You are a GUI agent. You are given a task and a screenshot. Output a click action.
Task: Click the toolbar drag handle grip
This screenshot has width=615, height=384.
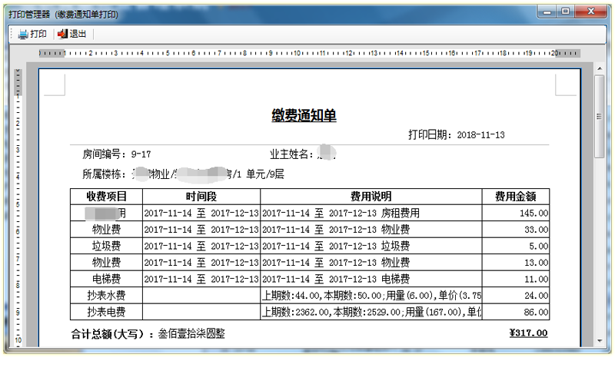(12, 34)
